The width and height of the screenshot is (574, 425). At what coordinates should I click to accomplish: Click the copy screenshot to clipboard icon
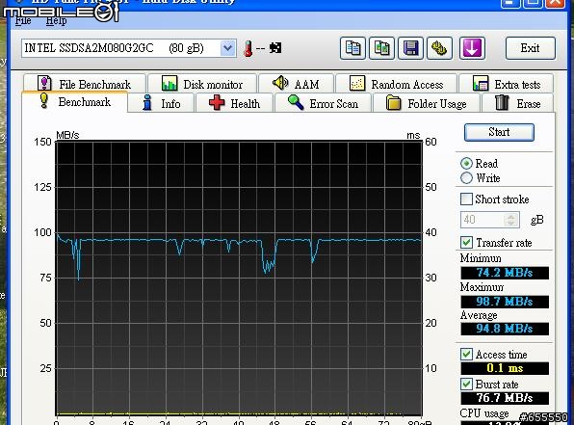click(x=381, y=48)
